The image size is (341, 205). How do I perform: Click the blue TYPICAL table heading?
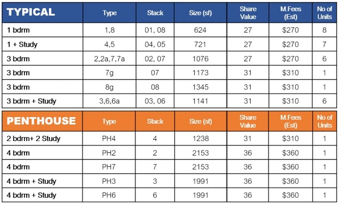(31, 12)
